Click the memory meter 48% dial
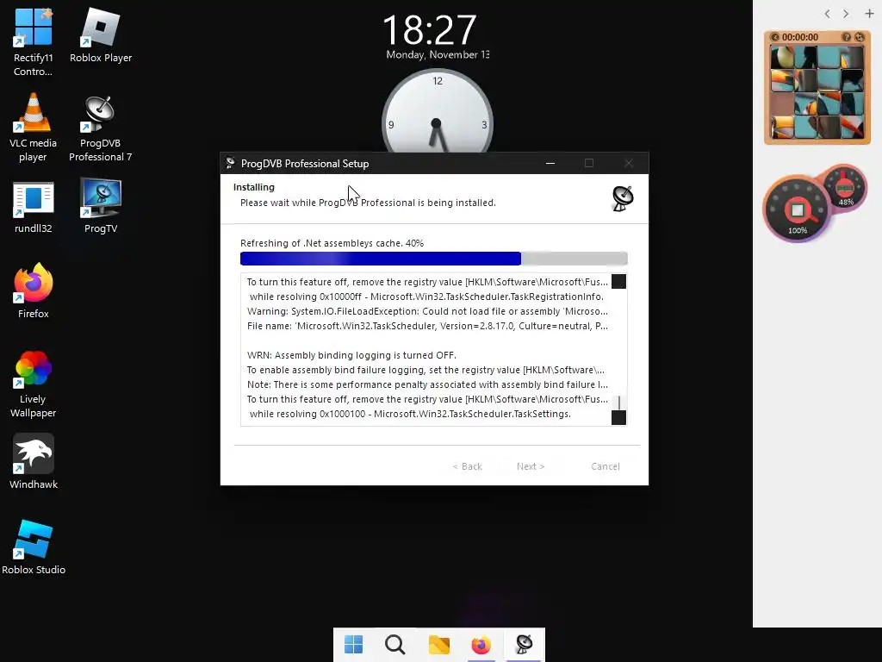This screenshot has width=882, height=662. pos(845,188)
